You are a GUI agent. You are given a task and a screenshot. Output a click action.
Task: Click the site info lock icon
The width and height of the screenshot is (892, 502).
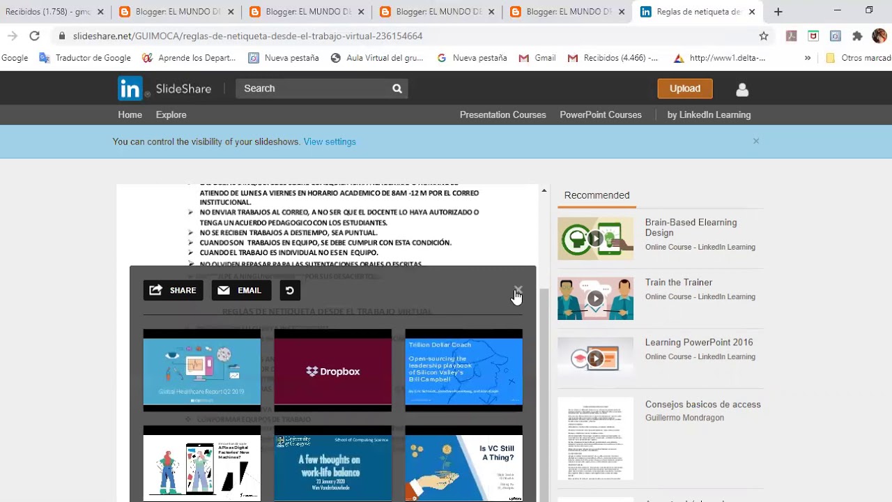pos(62,36)
